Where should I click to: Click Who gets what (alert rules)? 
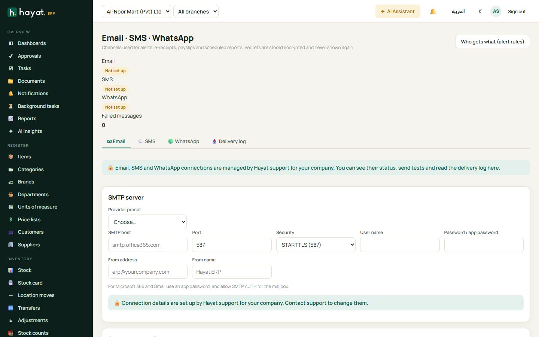(x=493, y=42)
